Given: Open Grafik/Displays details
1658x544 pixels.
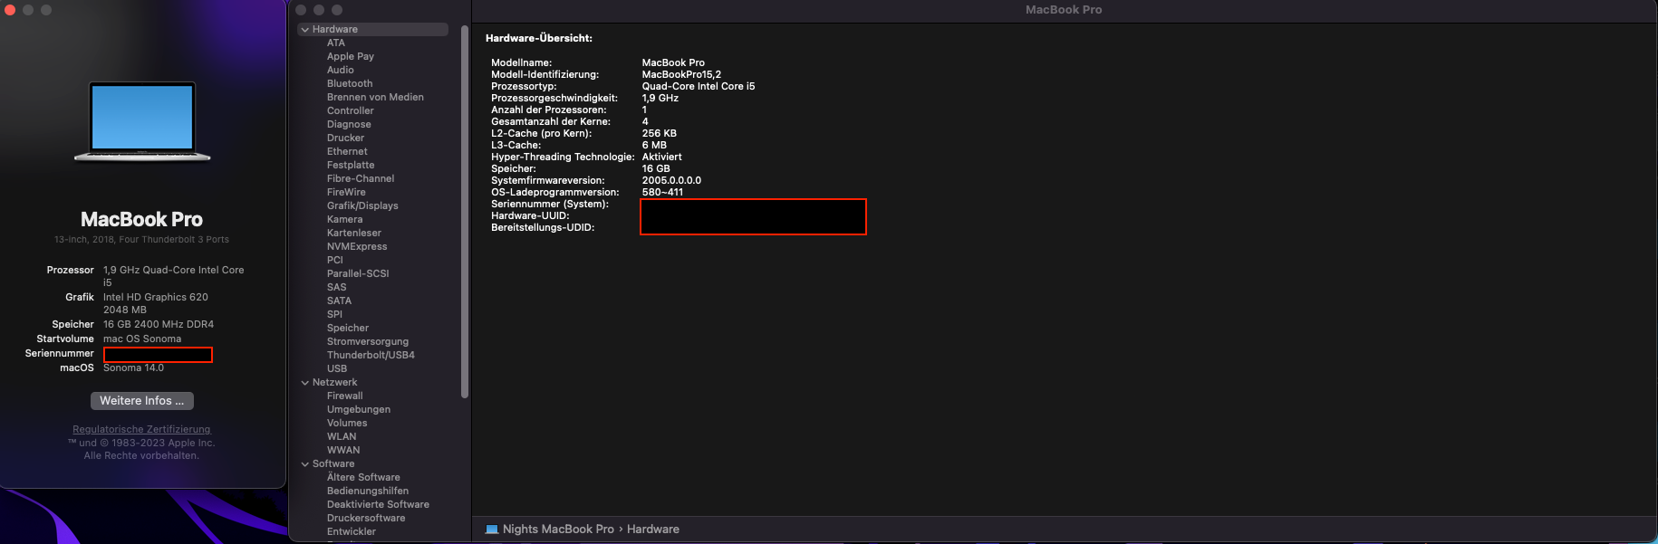Looking at the screenshot, I should click(362, 205).
